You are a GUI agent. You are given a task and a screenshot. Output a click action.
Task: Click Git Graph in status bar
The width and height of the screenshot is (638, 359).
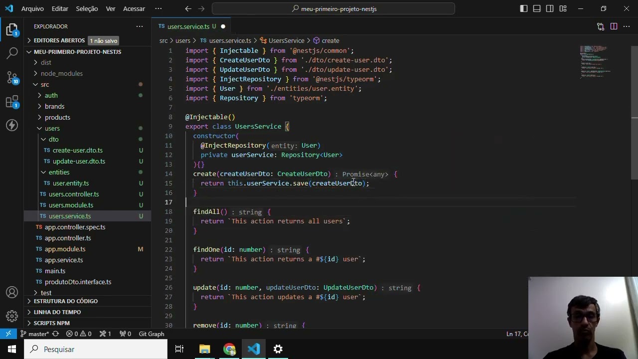tap(152, 334)
